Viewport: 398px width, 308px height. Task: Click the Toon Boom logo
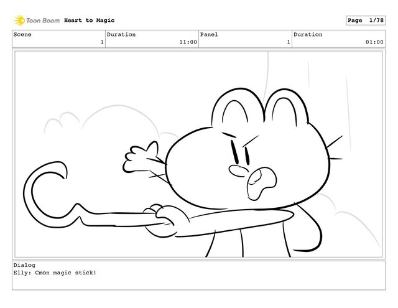click(37, 21)
